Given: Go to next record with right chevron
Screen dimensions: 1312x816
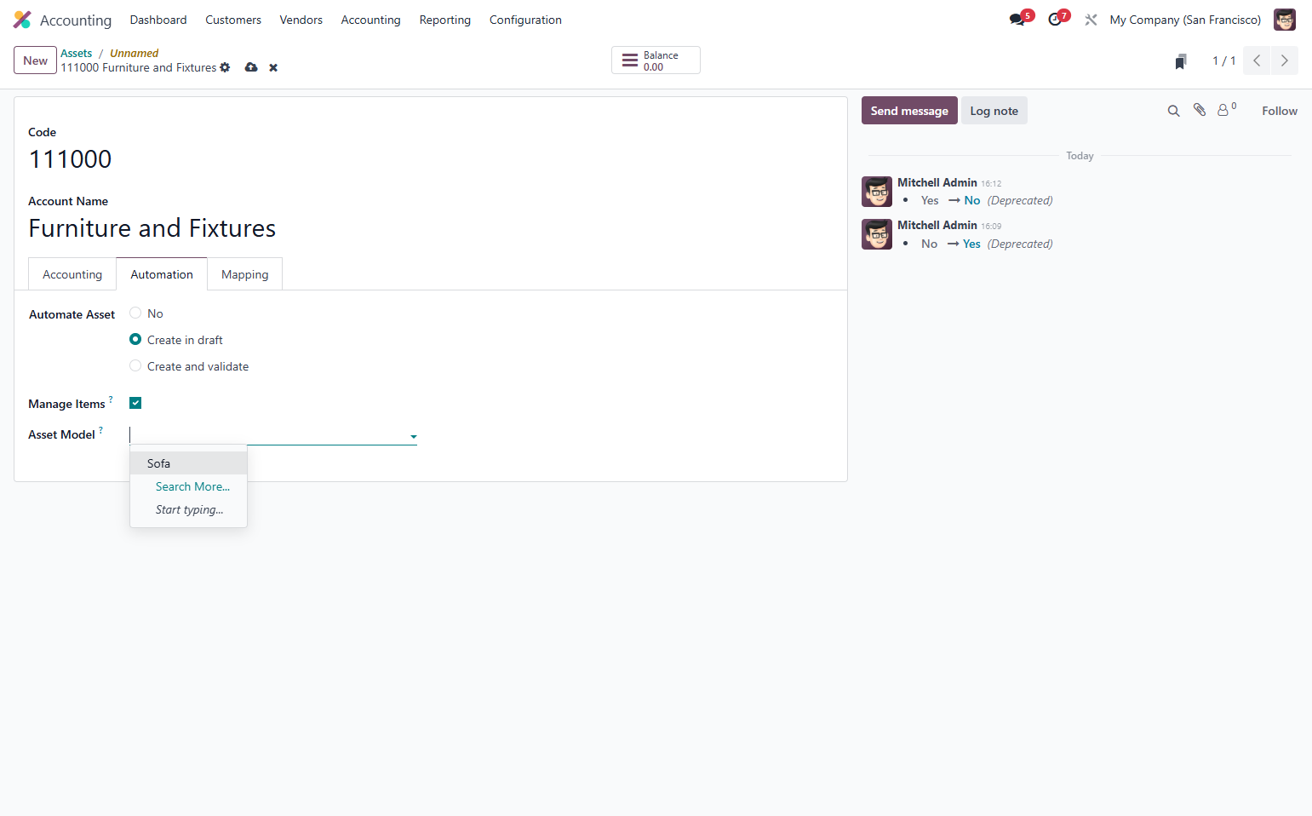Looking at the screenshot, I should [x=1285, y=60].
